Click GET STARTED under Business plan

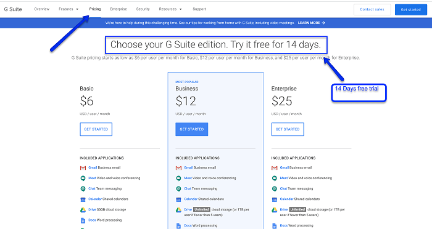tap(192, 129)
